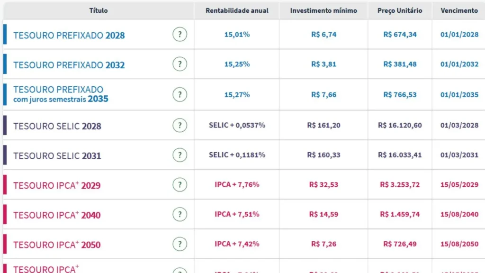Select the Vencimento column header
The width and height of the screenshot is (485, 273).
click(459, 10)
